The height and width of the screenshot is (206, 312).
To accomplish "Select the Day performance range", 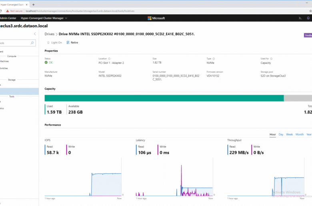I will (281, 135).
